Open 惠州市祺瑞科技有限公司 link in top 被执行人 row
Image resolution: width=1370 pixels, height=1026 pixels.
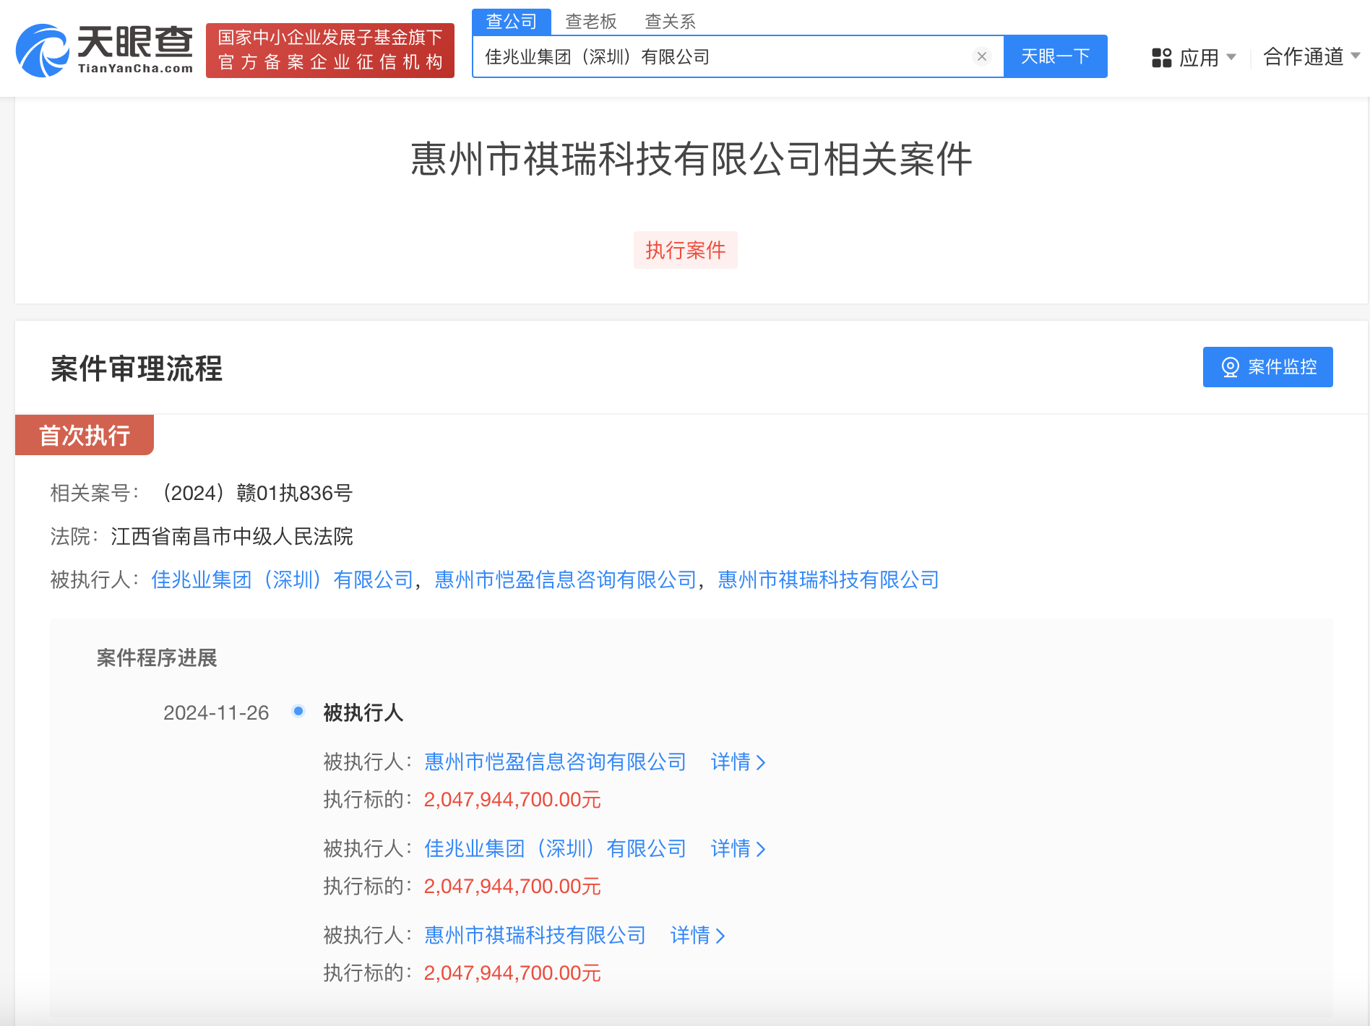[x=828, y=579]
